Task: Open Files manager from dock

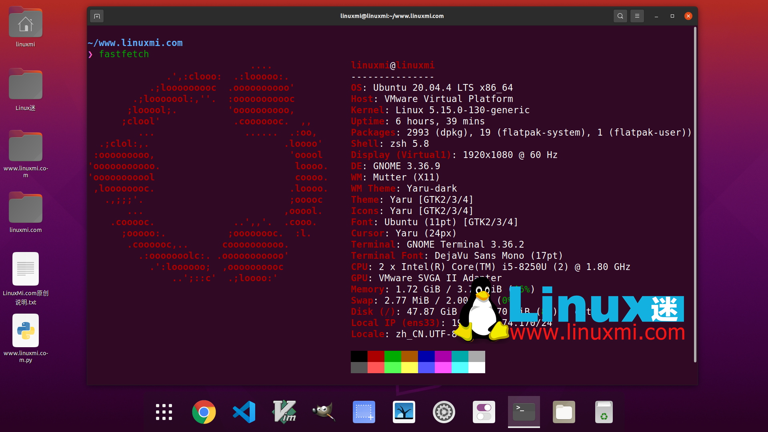Action: (564, 412)
